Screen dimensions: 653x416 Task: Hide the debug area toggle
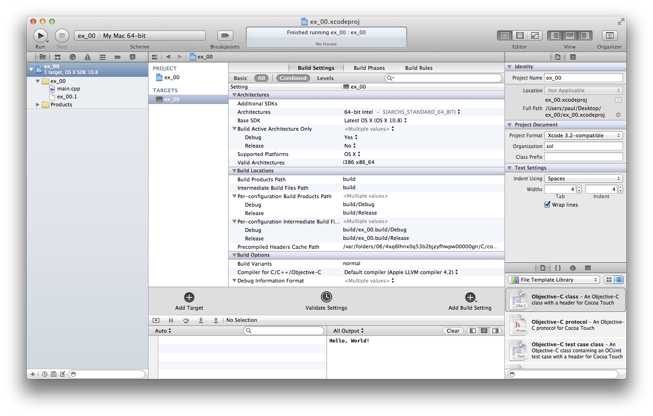pos(156,320)
